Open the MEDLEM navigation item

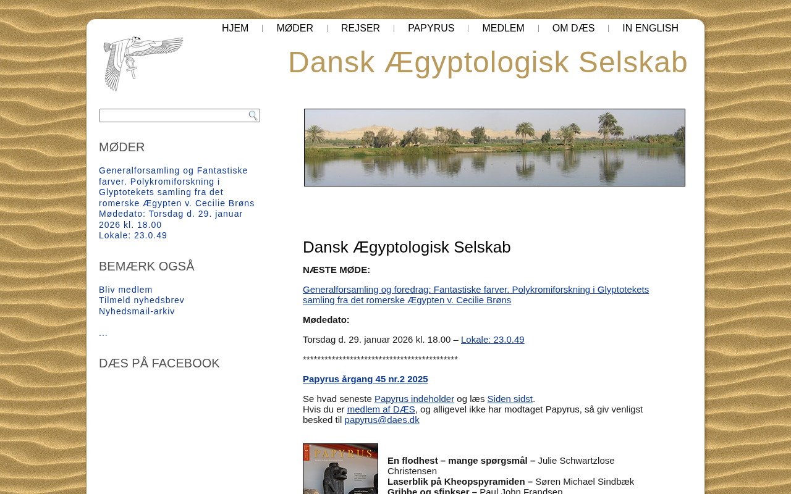pyautogui.click(x=503, y=28)
